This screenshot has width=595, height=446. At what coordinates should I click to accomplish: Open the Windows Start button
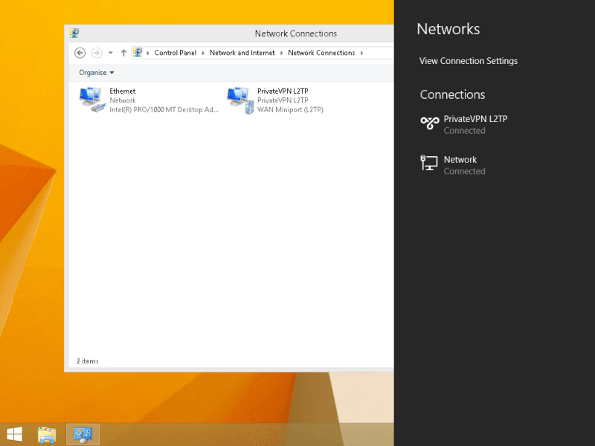pos(14,434)
